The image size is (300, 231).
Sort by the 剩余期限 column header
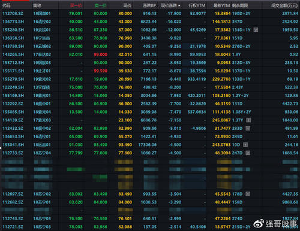click(x=240, y=5)
